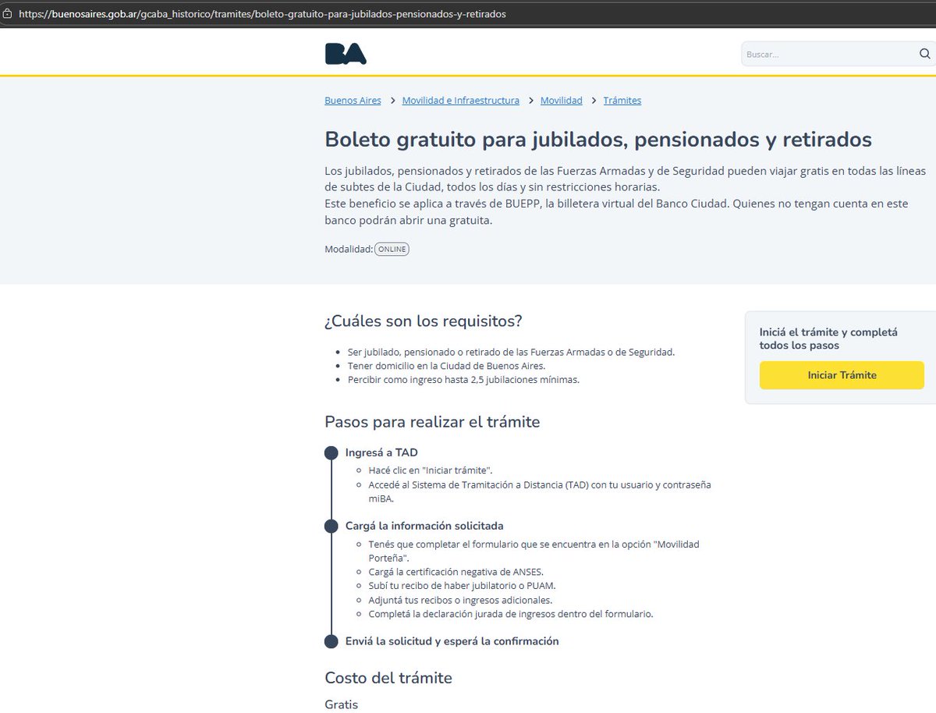Click the ONLINE modality badge

[x=392, y=249]
